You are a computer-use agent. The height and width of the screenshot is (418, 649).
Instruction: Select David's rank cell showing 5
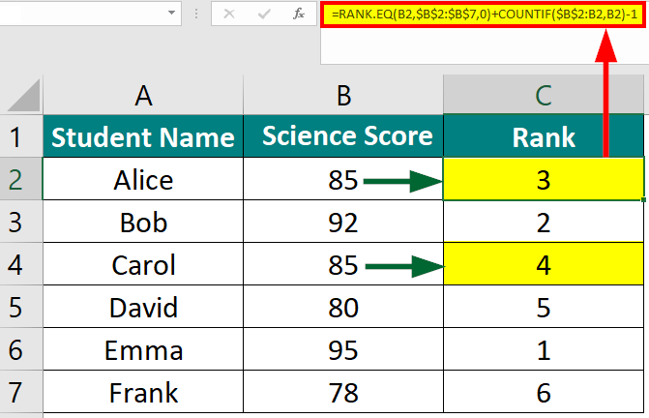544,307
